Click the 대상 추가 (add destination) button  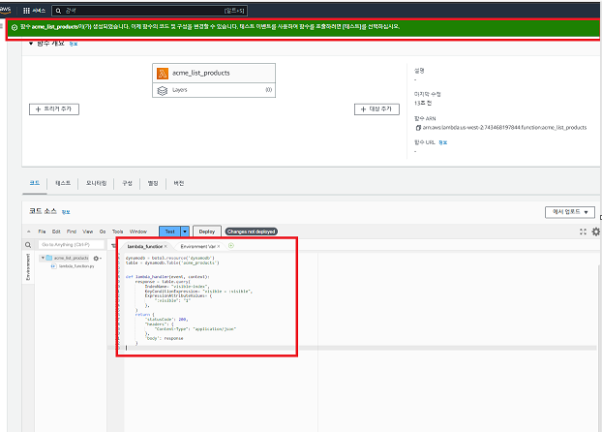pos(376,109)
